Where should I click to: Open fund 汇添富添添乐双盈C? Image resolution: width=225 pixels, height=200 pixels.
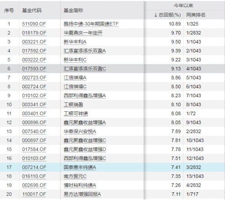(85, 69)
